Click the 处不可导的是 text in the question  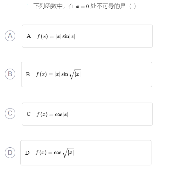point(108,6)
